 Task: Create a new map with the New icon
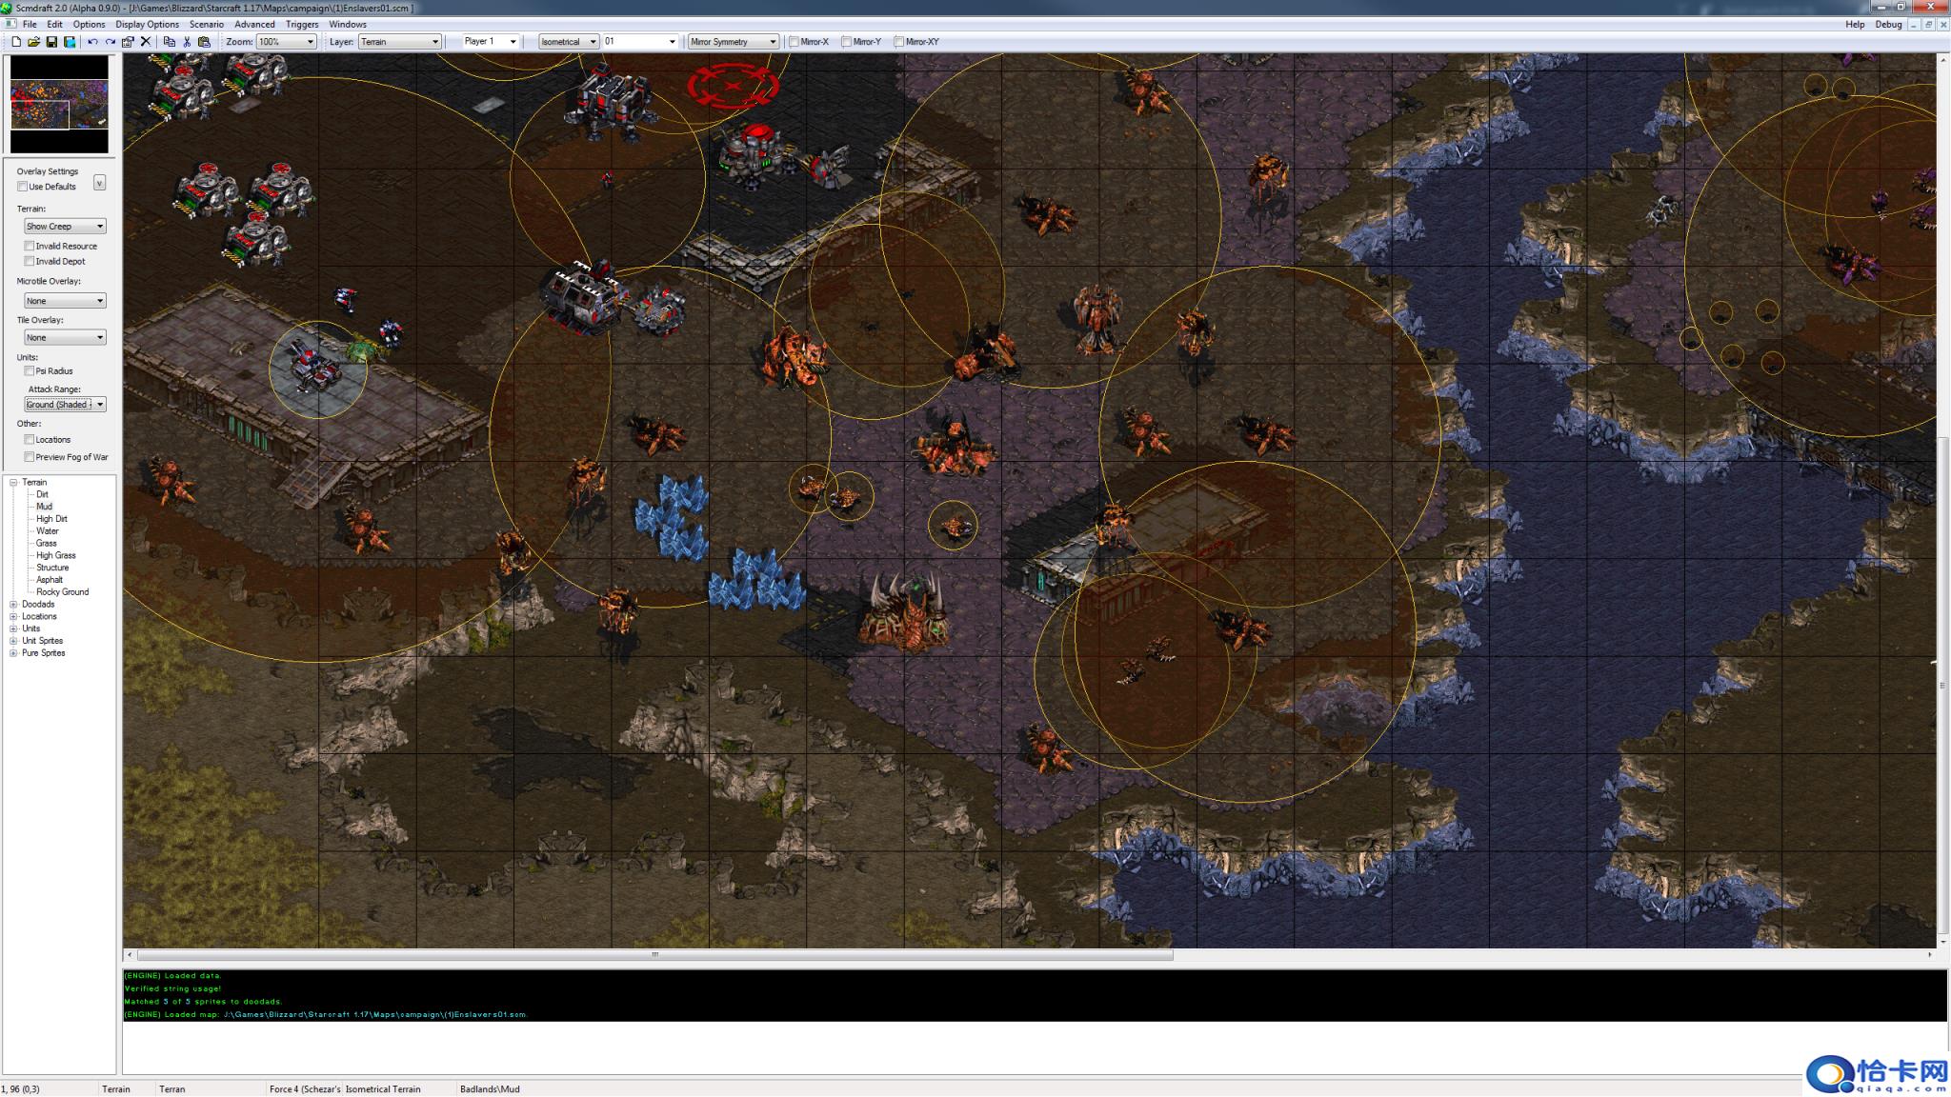(x=16, y=42)
